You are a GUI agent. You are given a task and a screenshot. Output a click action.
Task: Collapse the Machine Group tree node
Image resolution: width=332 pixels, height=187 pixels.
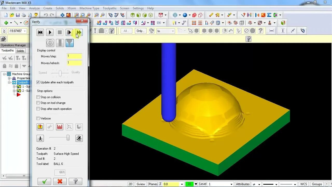point(4,74)
